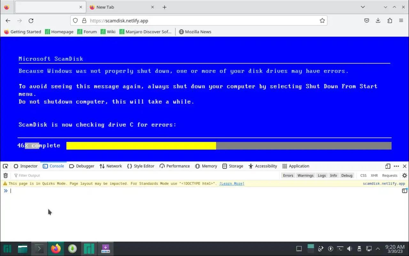Open the terminal from the taskbar

point(39,249)
